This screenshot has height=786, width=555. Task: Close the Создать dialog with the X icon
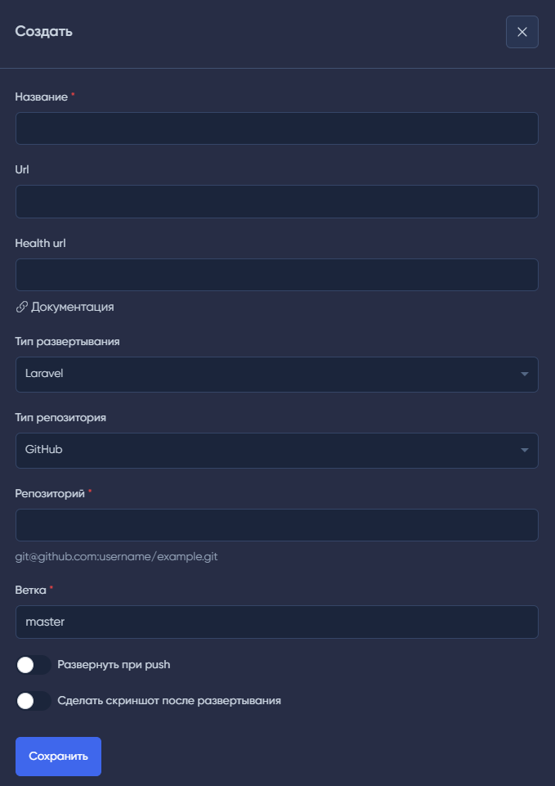pyautogui.click(x=522, y=32)
